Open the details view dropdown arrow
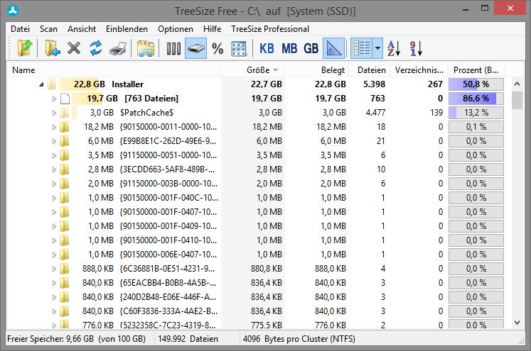 377,48
